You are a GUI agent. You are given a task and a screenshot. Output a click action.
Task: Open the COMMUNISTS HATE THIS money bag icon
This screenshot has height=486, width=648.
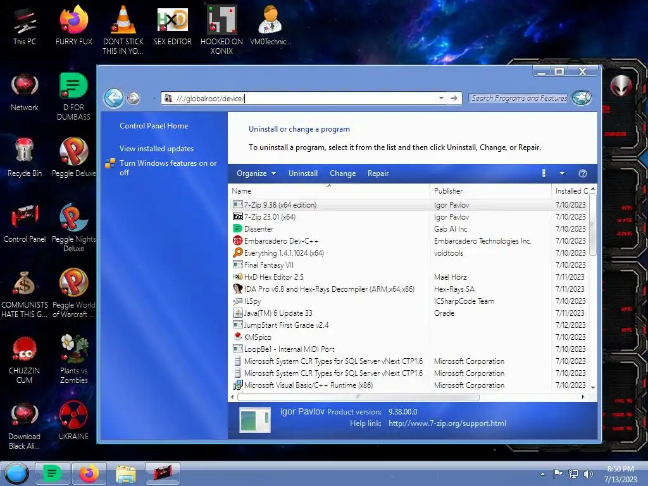(25, 294)
